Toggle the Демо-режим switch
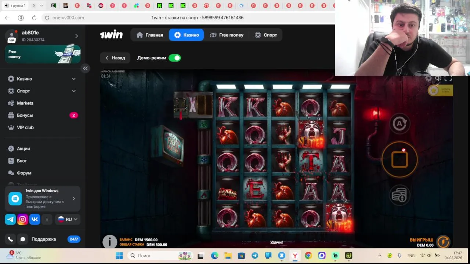470x264 pixels. [175, 58]
